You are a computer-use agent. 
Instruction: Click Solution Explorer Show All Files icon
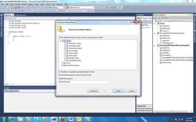[159, 18]
